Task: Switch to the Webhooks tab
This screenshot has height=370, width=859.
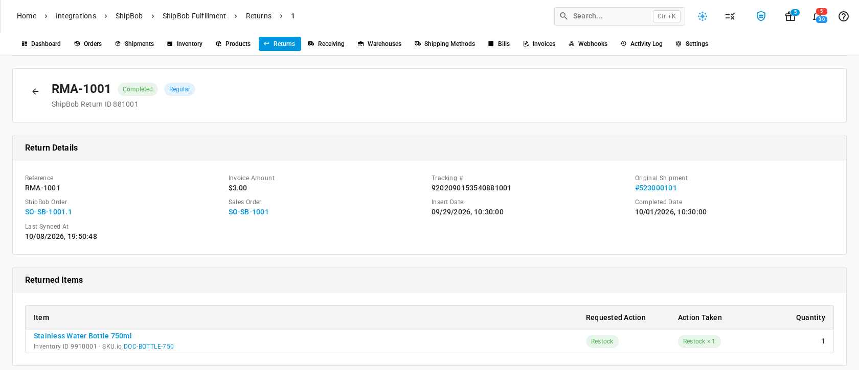Action: [x=588, y=44]
